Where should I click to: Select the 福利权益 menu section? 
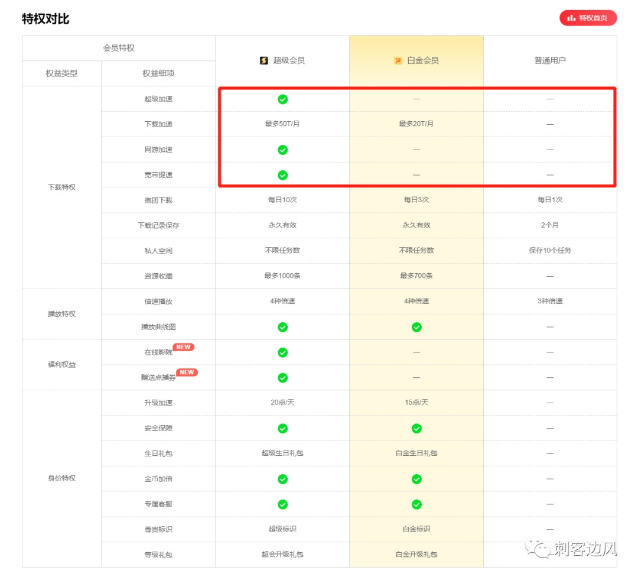click(61, 365)
